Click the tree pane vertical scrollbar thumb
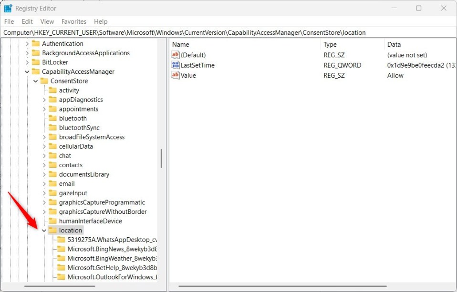The image size is (457, 292). 161,159
